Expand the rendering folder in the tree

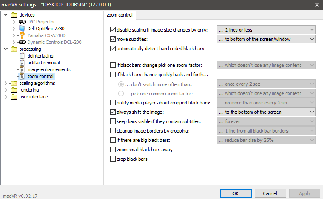click(x=6, y=90)
